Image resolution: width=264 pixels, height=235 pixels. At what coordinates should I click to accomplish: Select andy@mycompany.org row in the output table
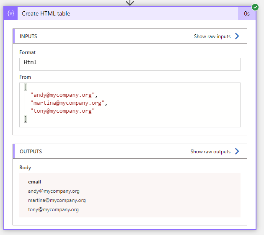(x=54, y=191)
